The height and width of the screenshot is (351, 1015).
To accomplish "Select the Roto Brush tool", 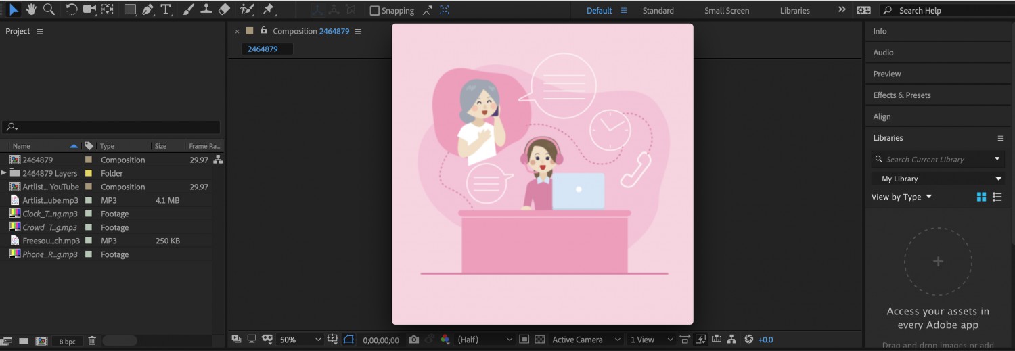I will tap(248, 9).
